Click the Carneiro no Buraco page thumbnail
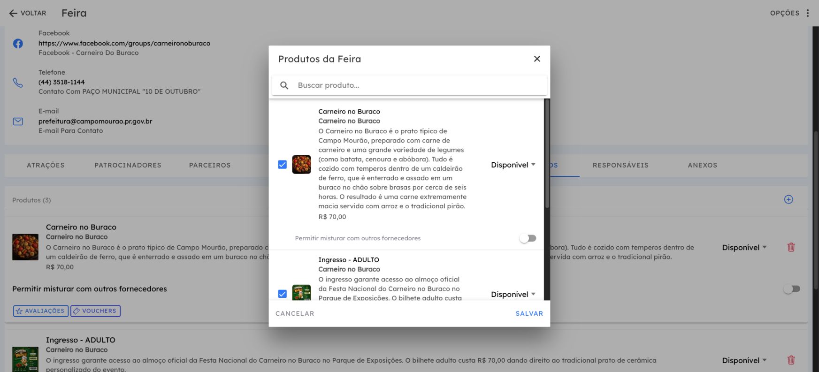Viewport: 819px width, 372px height. (25, 247)
